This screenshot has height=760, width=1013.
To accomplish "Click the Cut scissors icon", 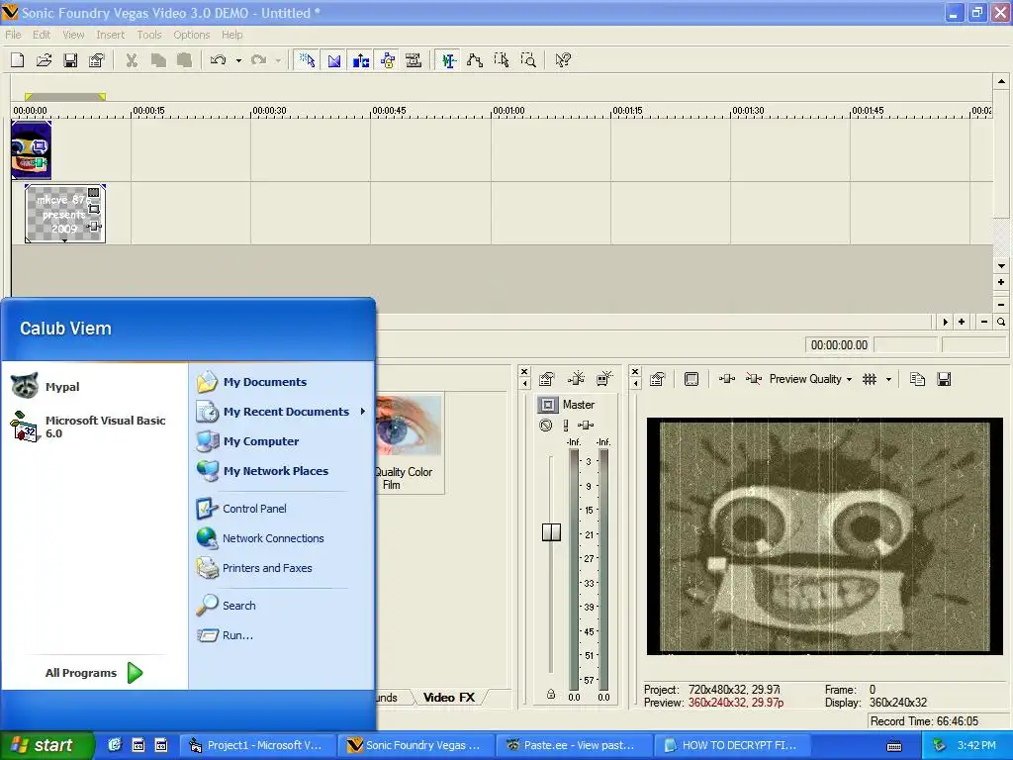I will pos(132,60).
